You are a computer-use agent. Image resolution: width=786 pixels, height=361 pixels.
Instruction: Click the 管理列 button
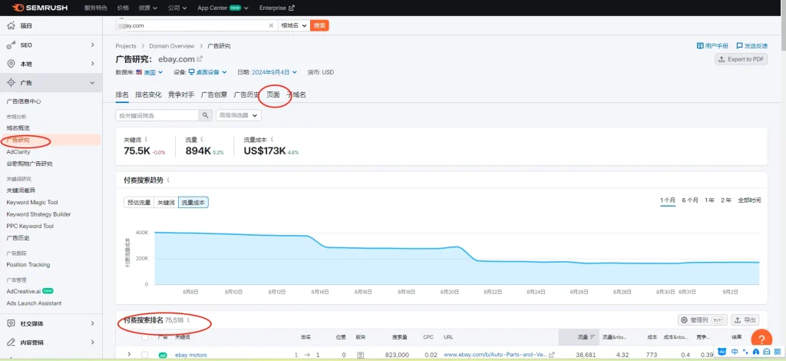pos(702,320)
